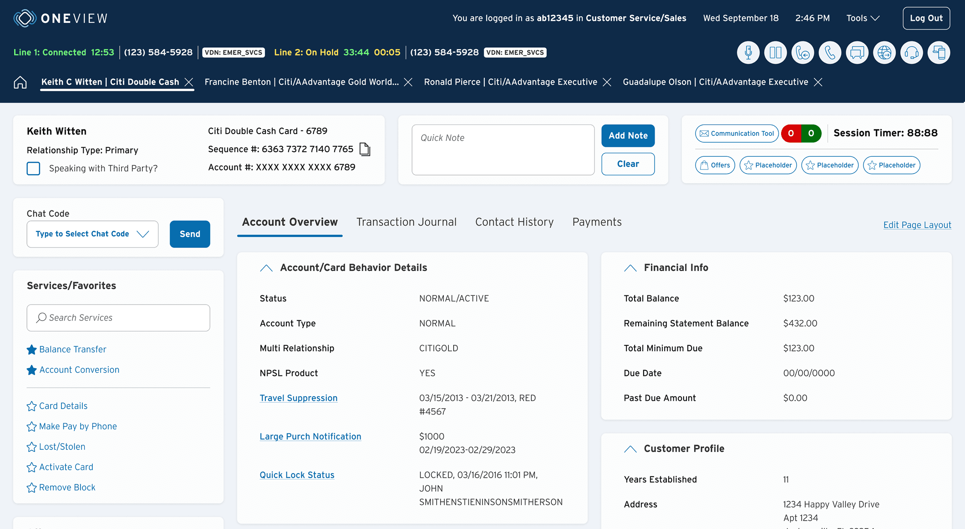
Task: Click the headset icon
Action: (x=912, y=53)
